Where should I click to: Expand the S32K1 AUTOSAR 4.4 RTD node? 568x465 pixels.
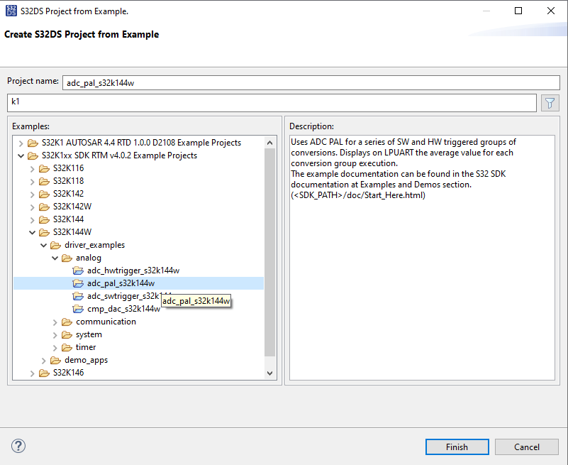click(21, 143)
